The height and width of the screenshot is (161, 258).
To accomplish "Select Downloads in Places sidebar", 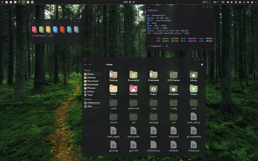I will click(93, 84).
